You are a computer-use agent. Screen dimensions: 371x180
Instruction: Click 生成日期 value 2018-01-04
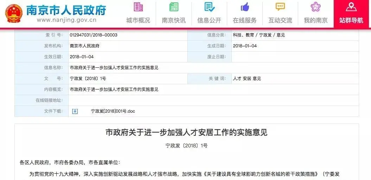[x=245, y=46]
